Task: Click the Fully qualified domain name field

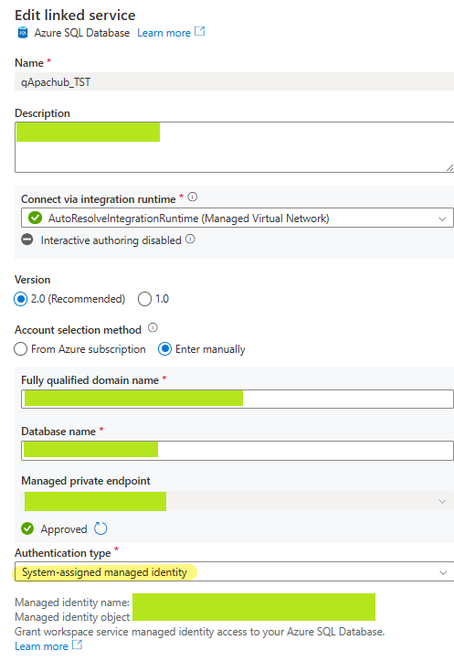Action: tap(238, 399)
